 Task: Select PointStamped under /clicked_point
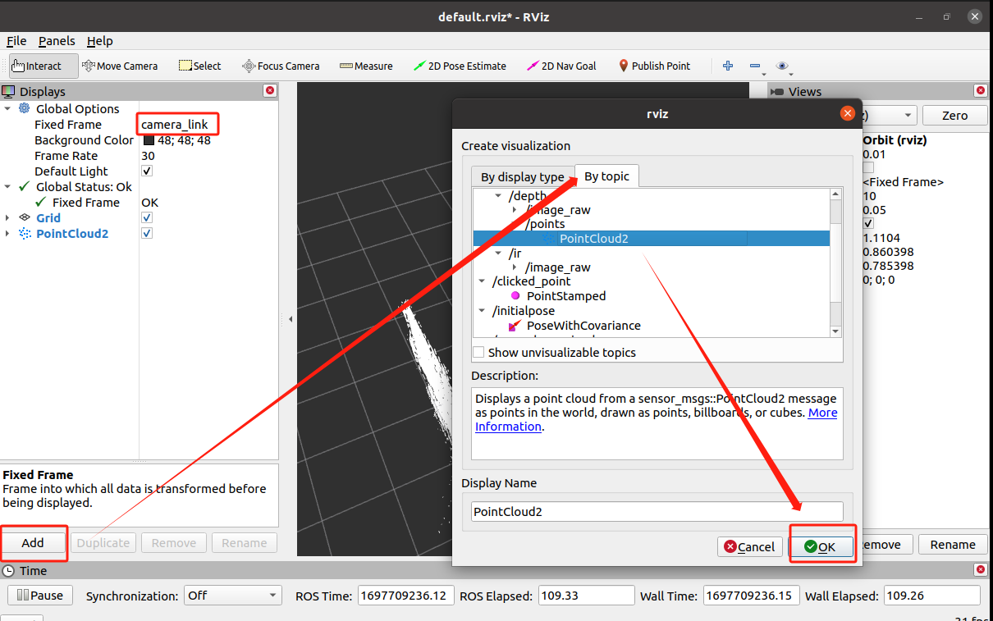pos(566,296)
